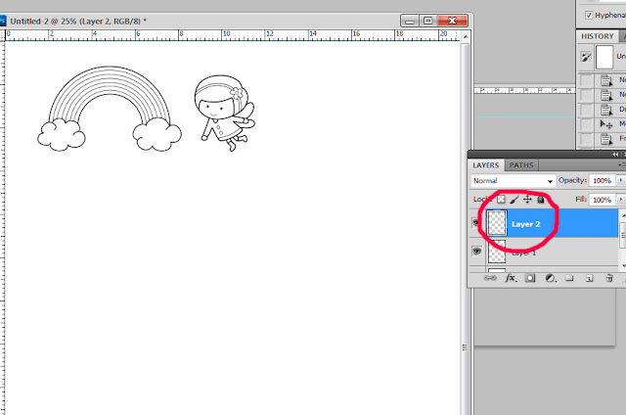Lock layer position move icon
This screenshot has width=626, height=415.
(x=527, y=200)
